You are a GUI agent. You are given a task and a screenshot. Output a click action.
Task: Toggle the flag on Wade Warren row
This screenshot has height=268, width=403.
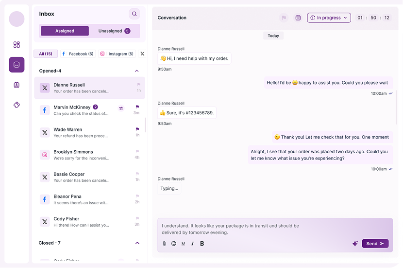coord(137,129)
